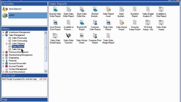Screen dimensions: 181x102
Task: Select Manufacturing Management in the menu tree
Action: coord(21,55)
